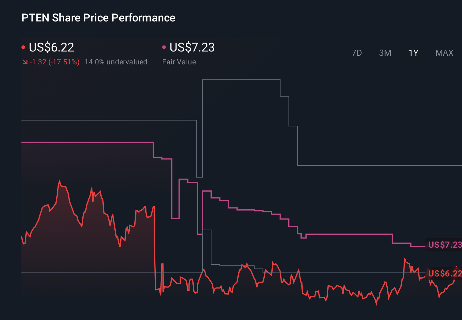Click the red dot next to US$6.22
462x320 pixels.
pos(23,46)
